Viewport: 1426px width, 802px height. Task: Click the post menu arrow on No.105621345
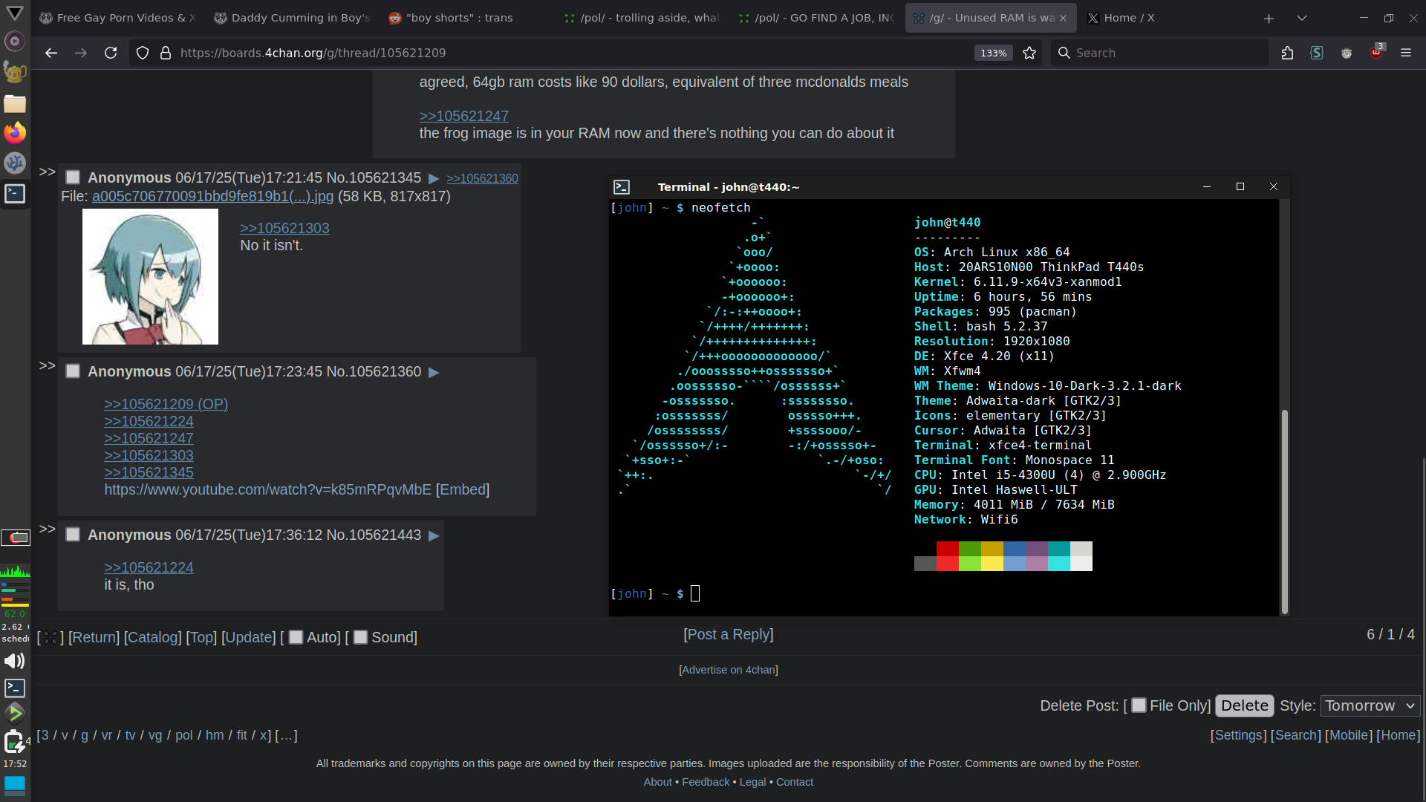click(x=434, y=178)
